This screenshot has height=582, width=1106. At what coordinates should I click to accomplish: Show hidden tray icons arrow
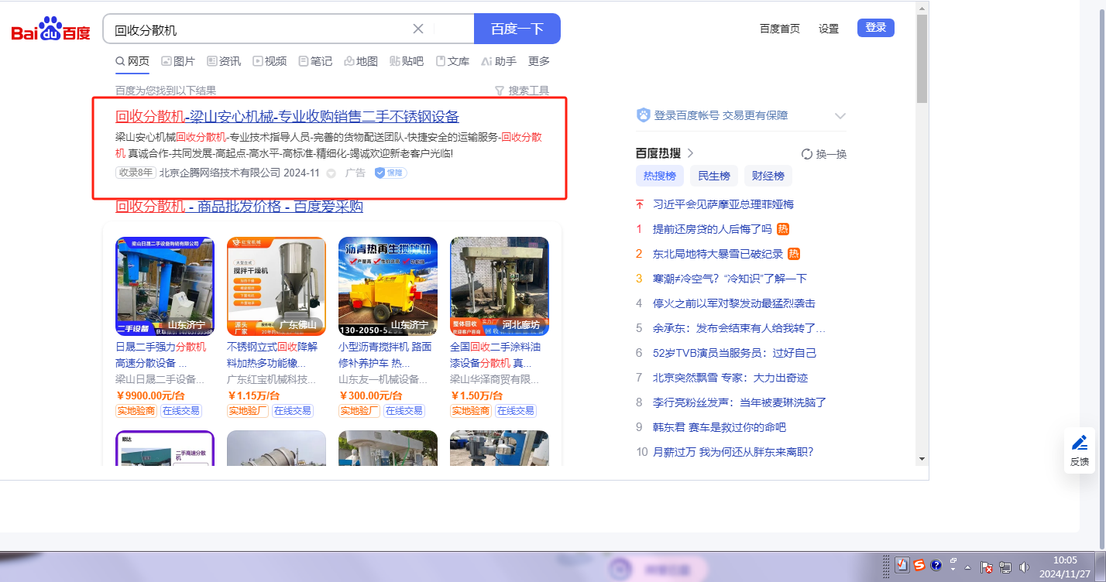coord(967,567)
